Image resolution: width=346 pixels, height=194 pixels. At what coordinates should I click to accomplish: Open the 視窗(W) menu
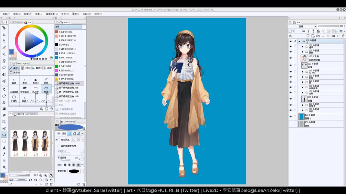click(86, 14)
